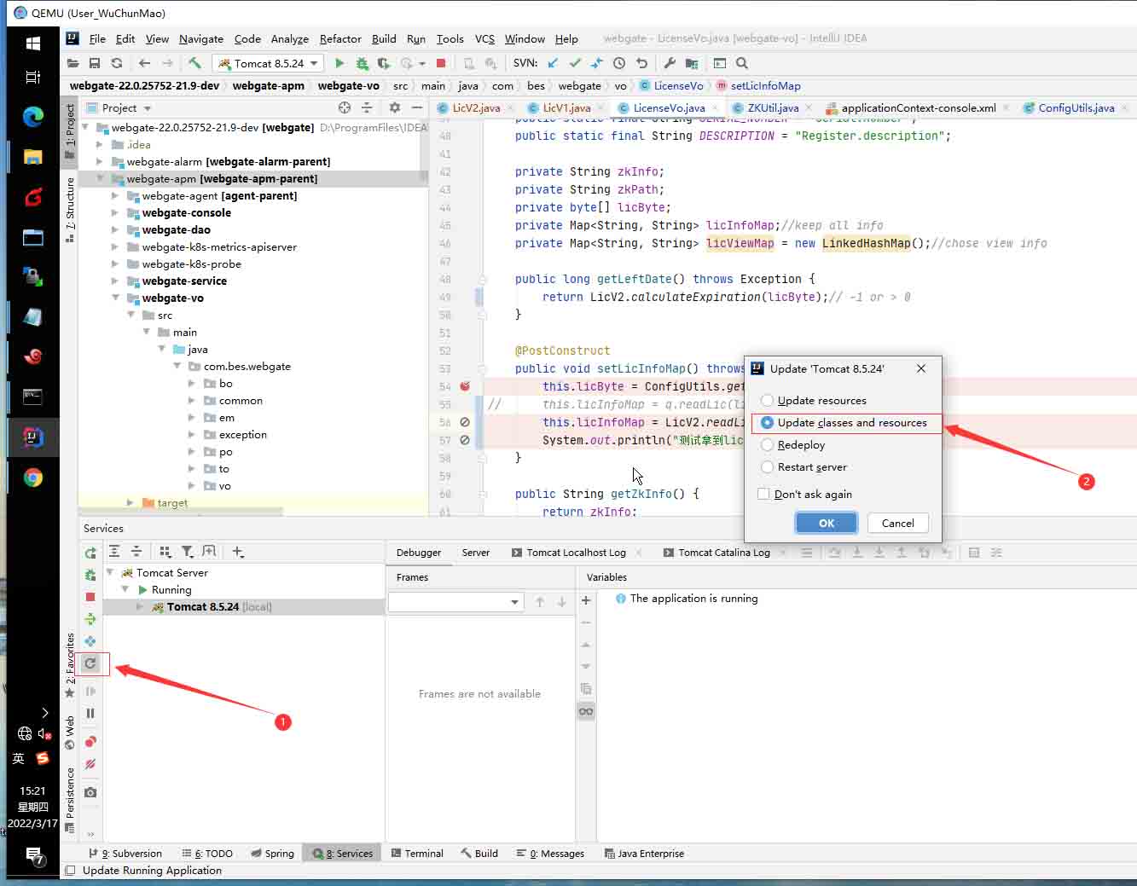
Task: Click the Services filter funnel icon
Action: pyautogui.click(x=188, y=552)
